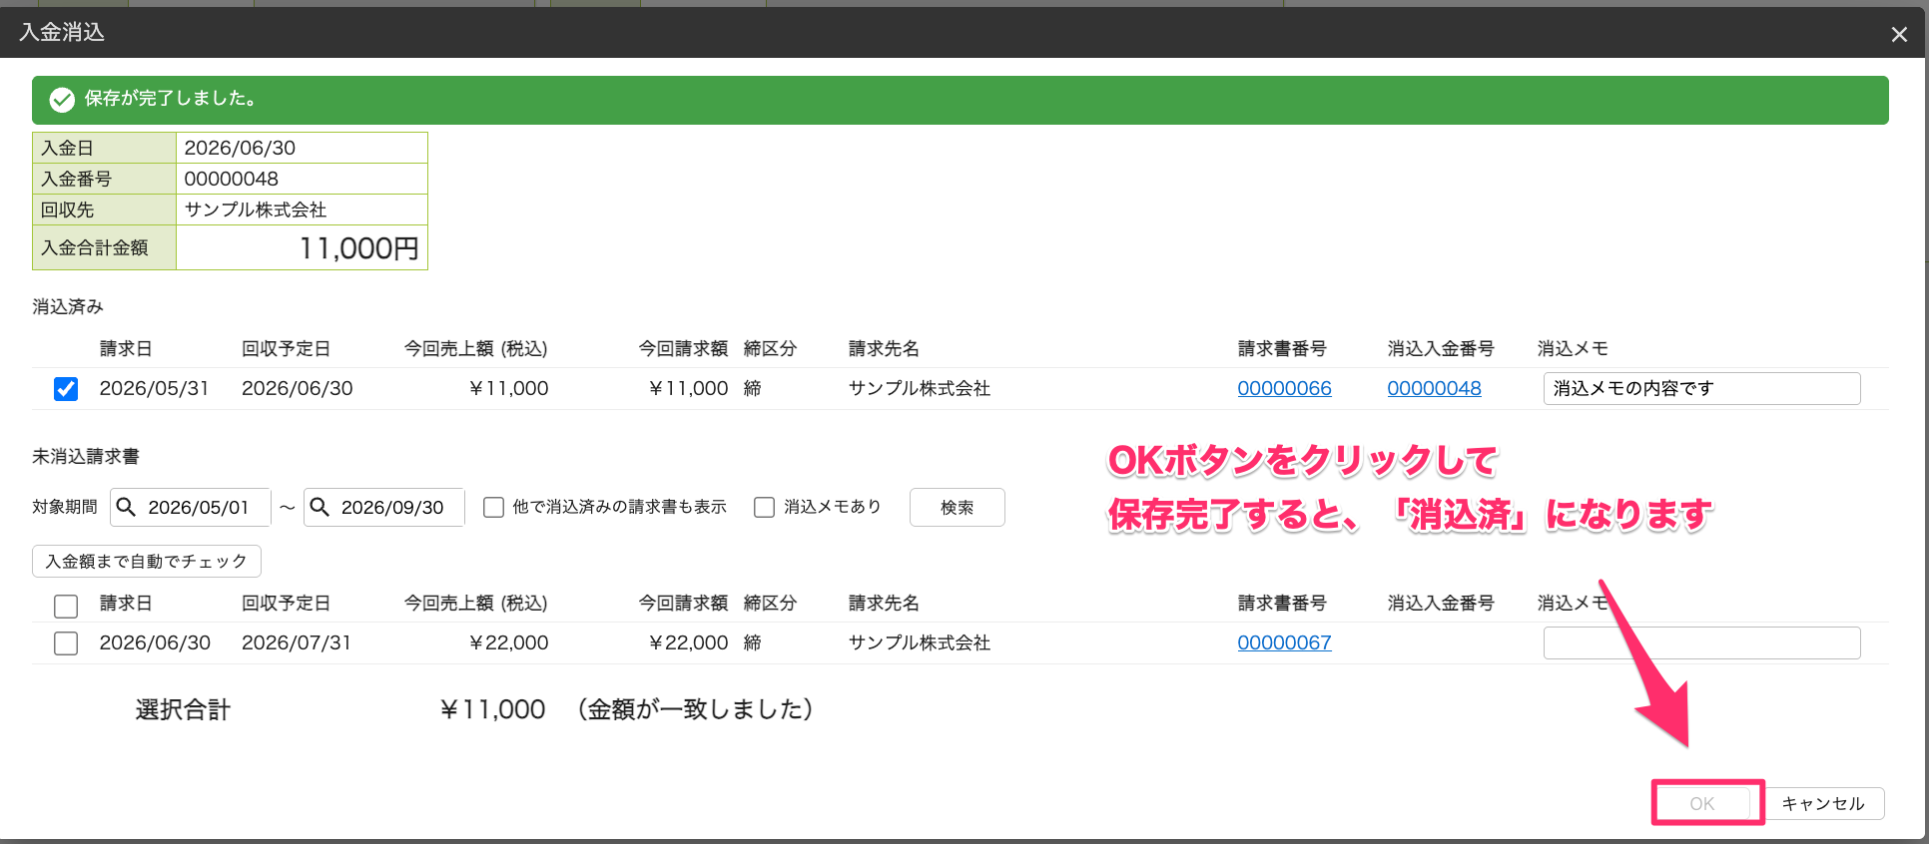Check the 2026/06/30 invoice row checkbox
Screen dimensions: 1929x844
click(x=66, y=643)
